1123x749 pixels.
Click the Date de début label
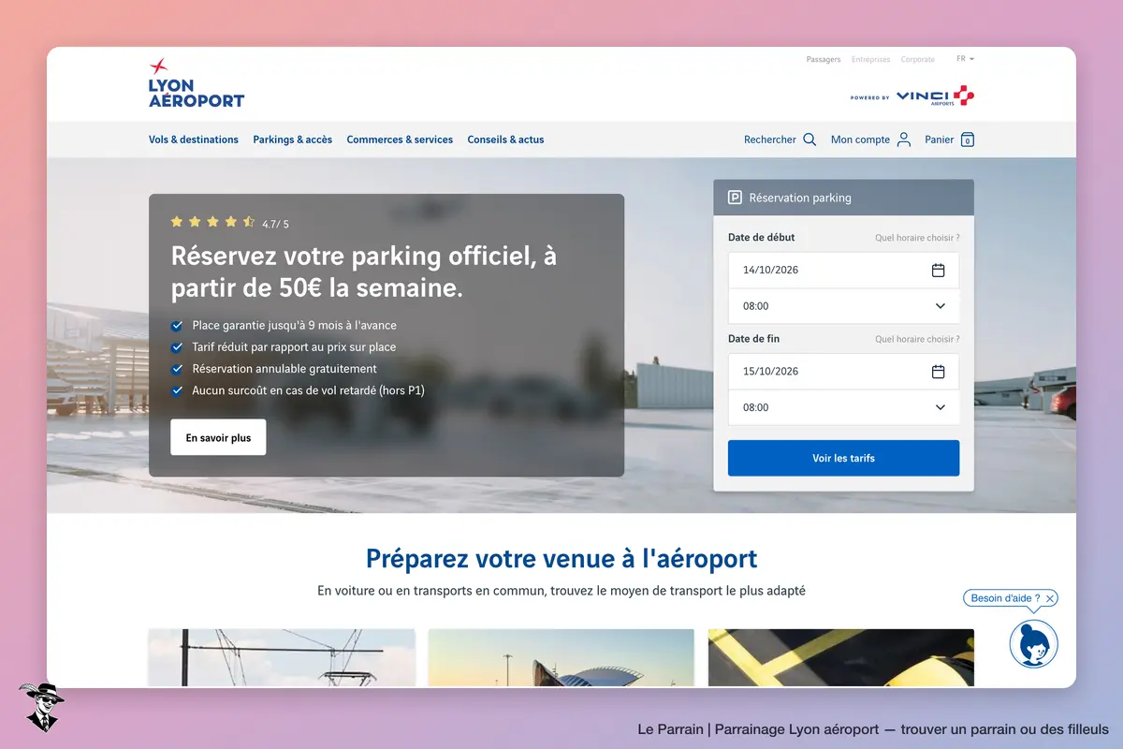click(761, 238)
